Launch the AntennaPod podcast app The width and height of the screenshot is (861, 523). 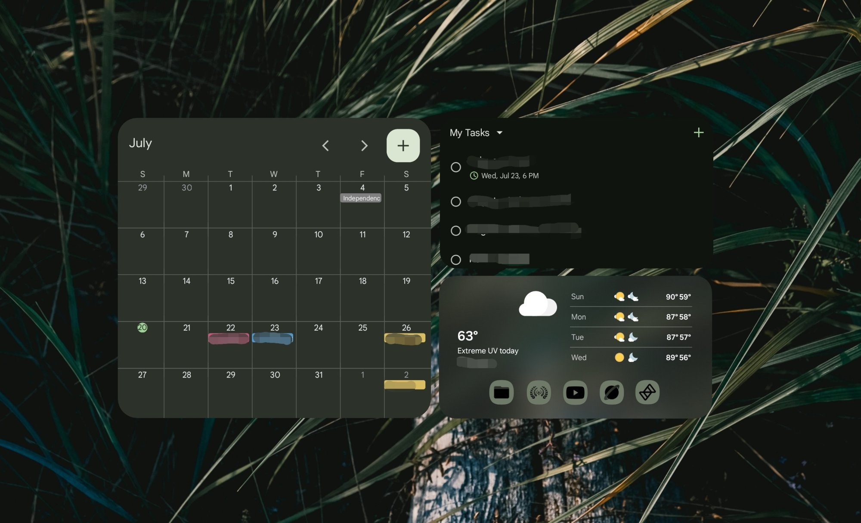539,392
